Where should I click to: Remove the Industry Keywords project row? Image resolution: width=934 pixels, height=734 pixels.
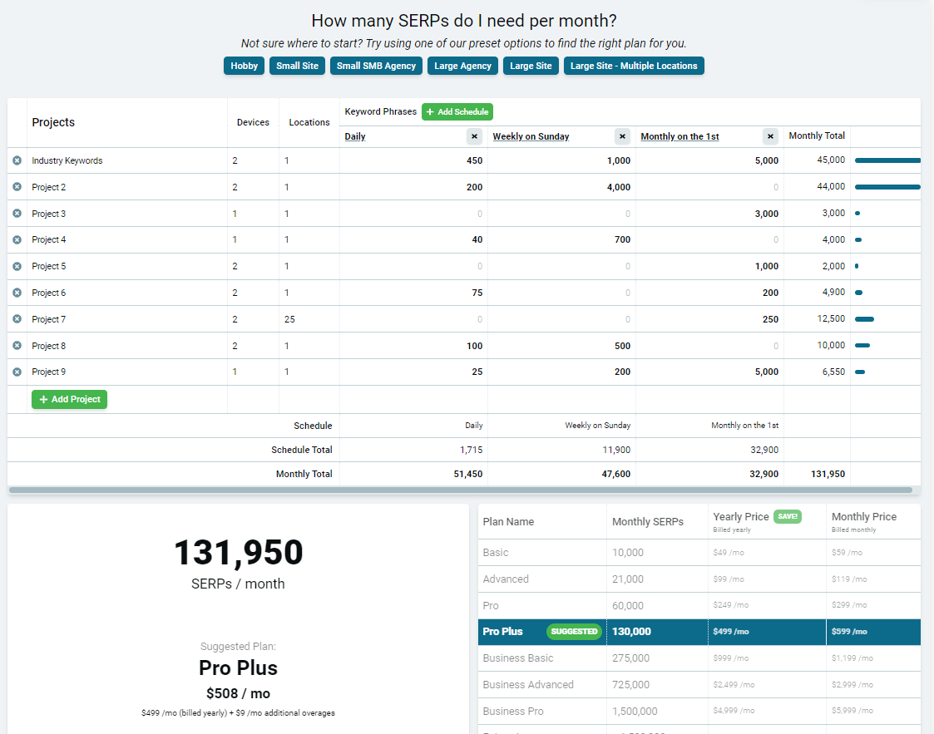(17, 160)
